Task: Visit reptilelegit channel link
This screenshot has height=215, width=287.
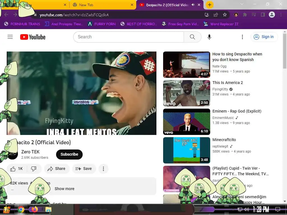Action: point(220,146)
